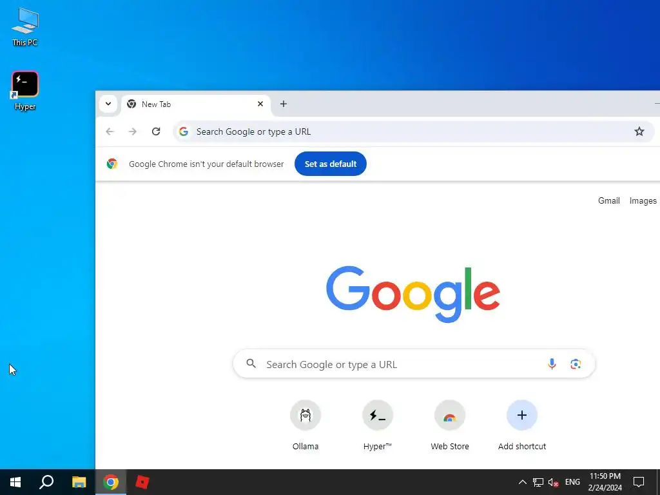Viewport: 660px width, 495px height.
Task: Open the Gmail link
Action: coord(608,201)
